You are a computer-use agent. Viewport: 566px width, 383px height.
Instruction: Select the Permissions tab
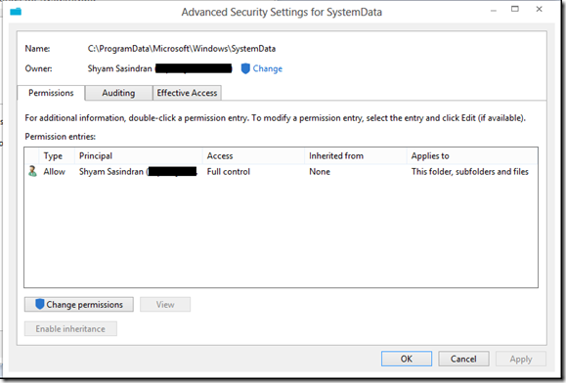point(51,93)
